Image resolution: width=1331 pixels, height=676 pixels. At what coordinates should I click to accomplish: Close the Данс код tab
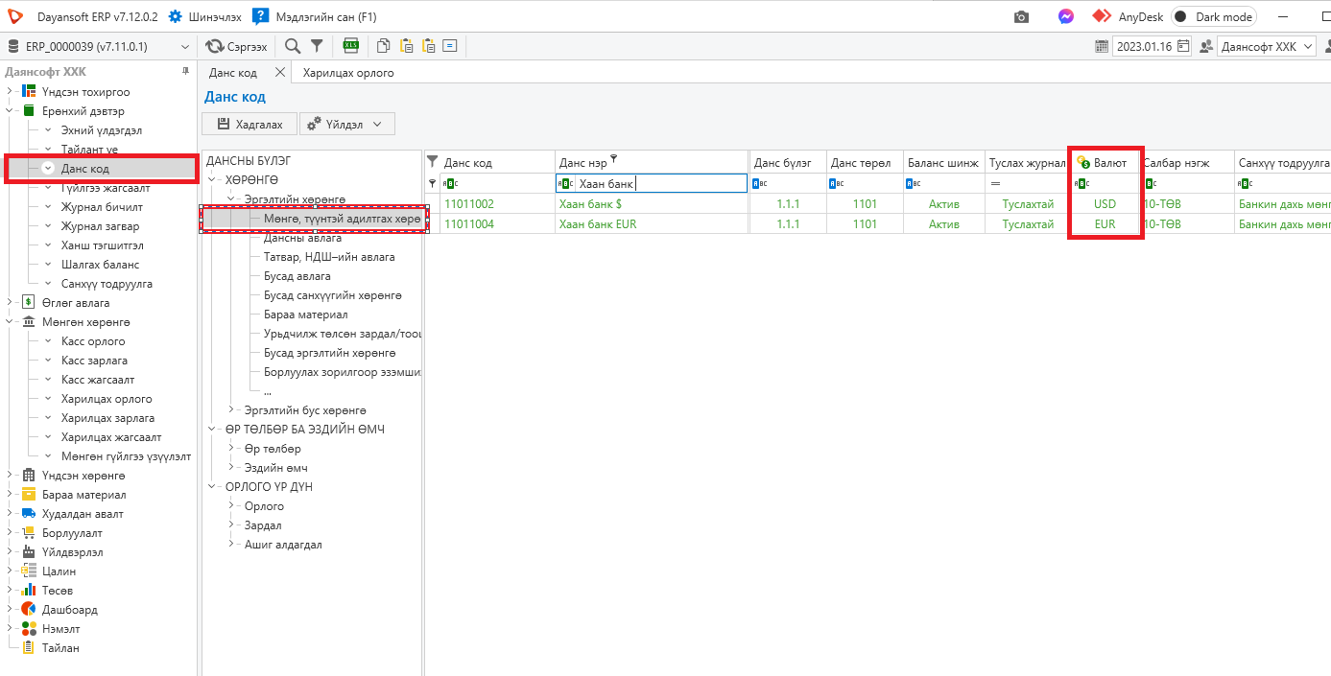(279, 72)
